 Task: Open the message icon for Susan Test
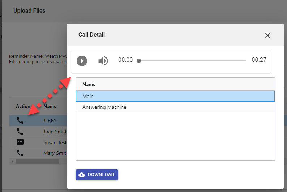pos(20,142)
